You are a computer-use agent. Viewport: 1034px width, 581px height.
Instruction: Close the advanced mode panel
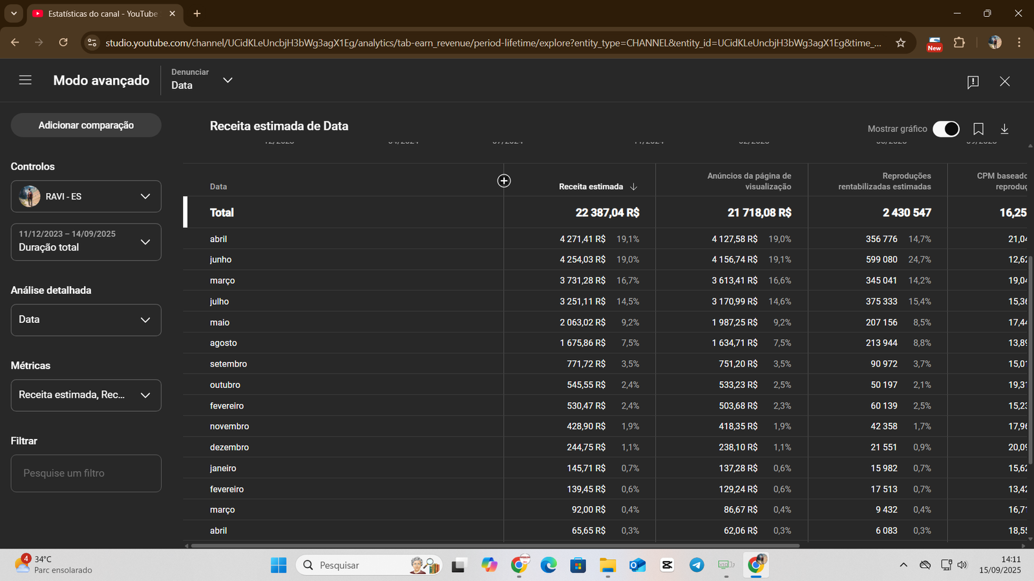click(x=1004, y=81)
